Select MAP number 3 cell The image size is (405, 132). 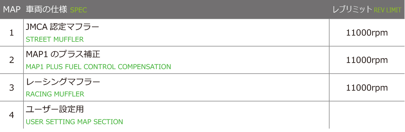tap(12, 88)
